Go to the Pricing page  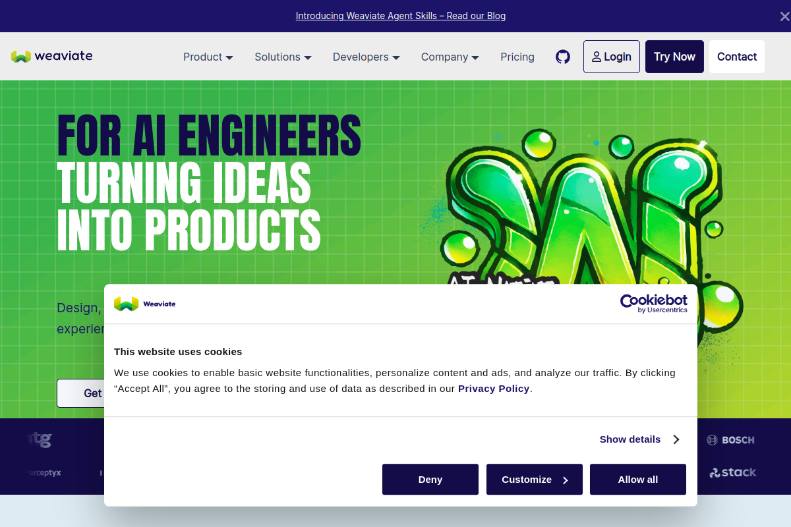(517, 57)
